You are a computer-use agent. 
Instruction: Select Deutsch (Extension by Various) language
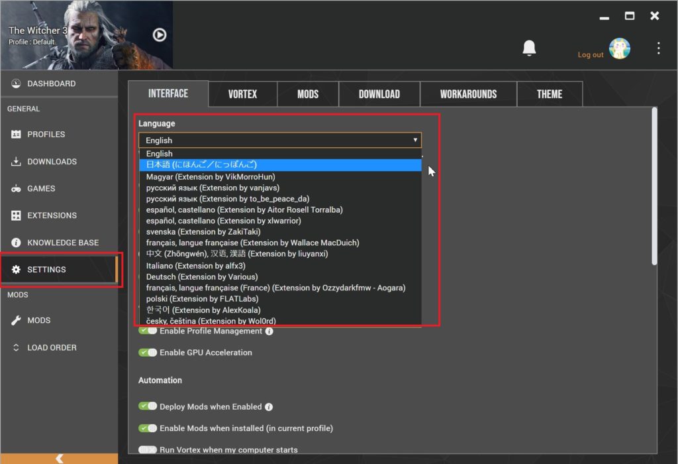pyautogui.click(x=202, y=276)
